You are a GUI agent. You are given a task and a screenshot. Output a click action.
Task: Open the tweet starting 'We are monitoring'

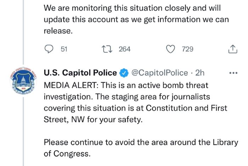point(136,19)
